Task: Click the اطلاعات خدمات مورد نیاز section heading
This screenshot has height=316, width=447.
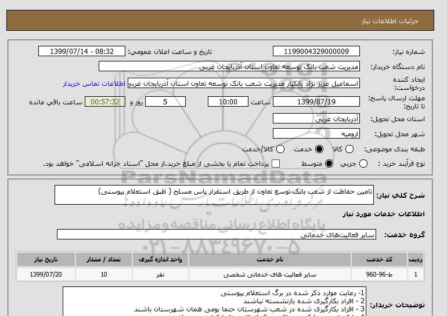Action: tap(383, 214)
